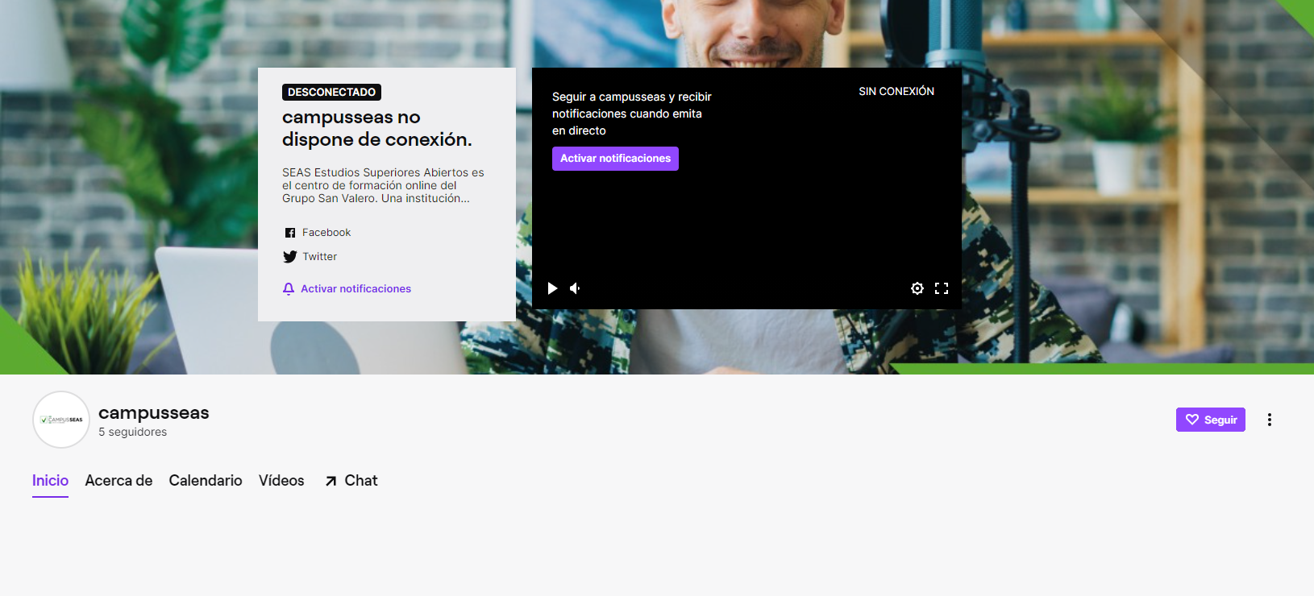Open the Chat pop-out tab
This screenshot has width=1314, height=596.
point(351,481)
